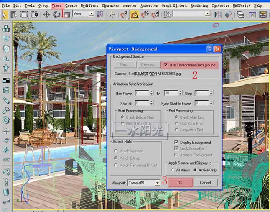Select Match Bitmap radio option
The height and width of the screenshot is (212, 270).
pos(116,158)
